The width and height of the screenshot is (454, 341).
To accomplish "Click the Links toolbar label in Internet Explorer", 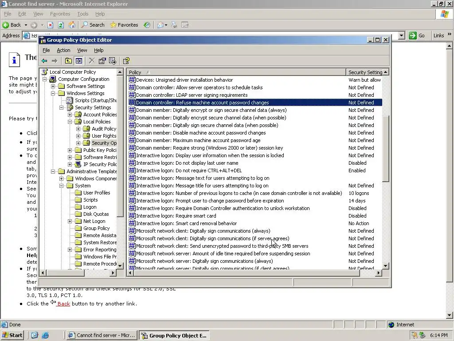I will (438, 36).
